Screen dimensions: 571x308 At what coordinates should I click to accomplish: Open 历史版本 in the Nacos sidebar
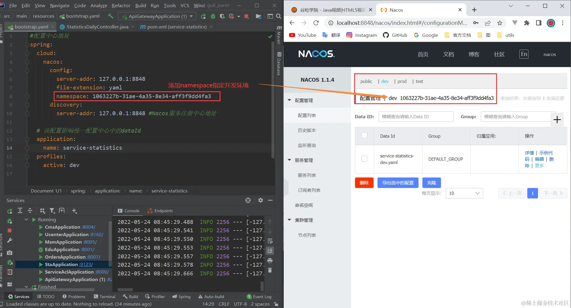[307, 130]
